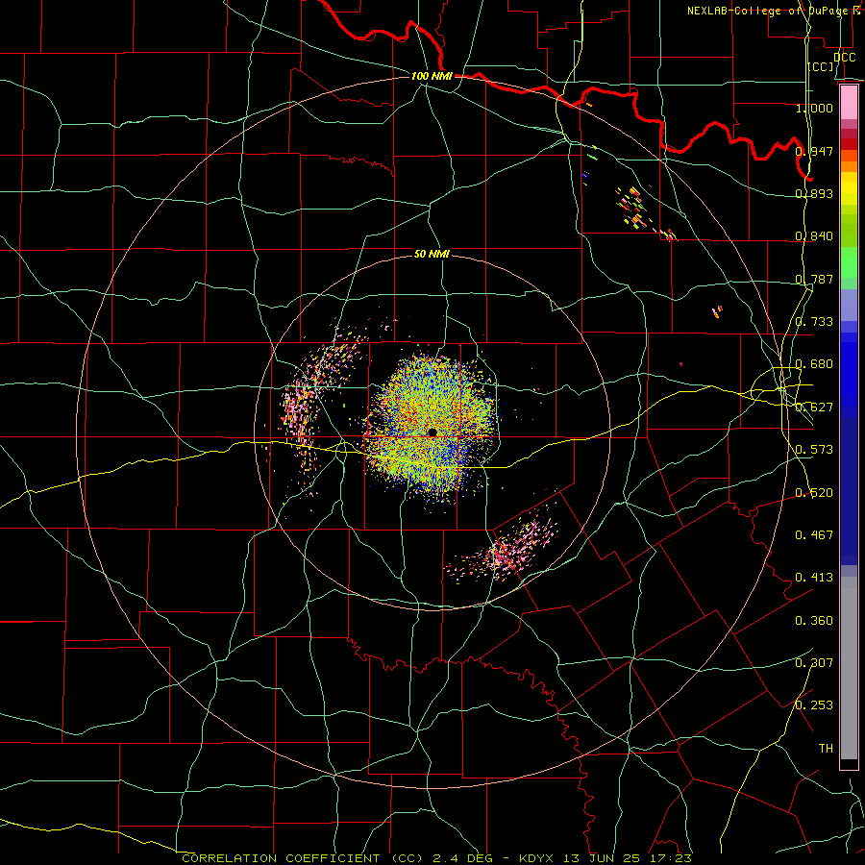
Task: Click the 0.947 scale value
Action: pyautogui.click(x=814, y=151)
